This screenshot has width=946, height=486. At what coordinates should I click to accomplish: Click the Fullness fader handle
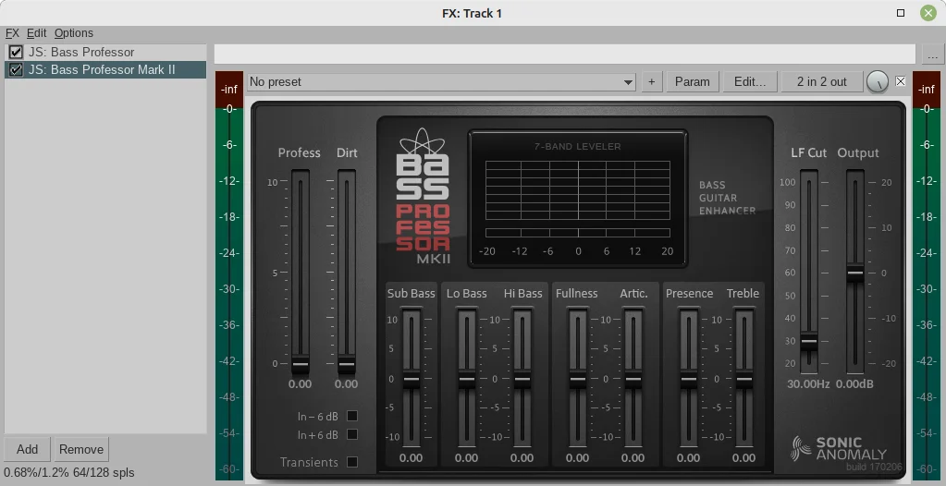[577, 379]
